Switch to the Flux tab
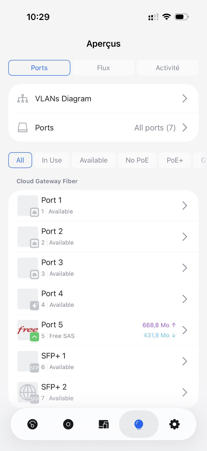 point(103,68)
